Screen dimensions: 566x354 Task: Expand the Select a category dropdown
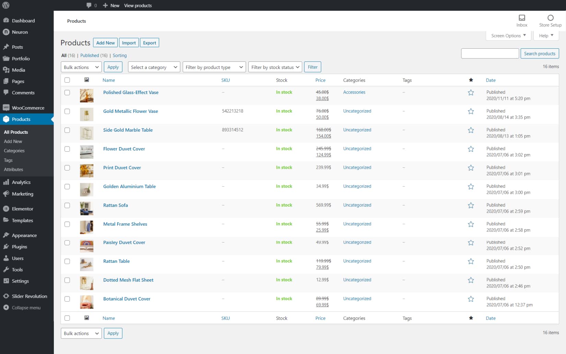click(154, 67)
